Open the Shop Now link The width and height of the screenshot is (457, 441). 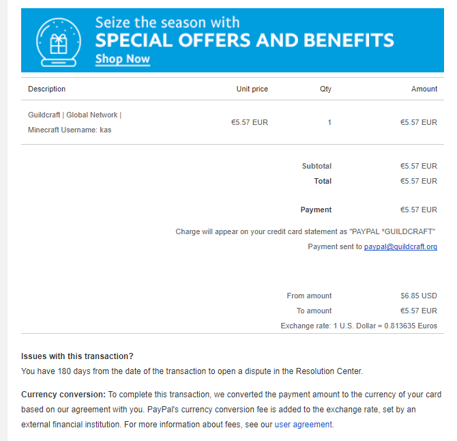coord(123,59)
